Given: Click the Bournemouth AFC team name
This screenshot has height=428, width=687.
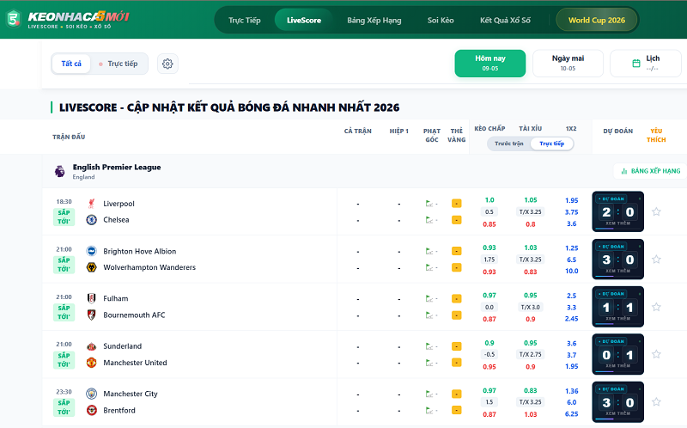Looking at the screenshot, I should tap(134, 315).
